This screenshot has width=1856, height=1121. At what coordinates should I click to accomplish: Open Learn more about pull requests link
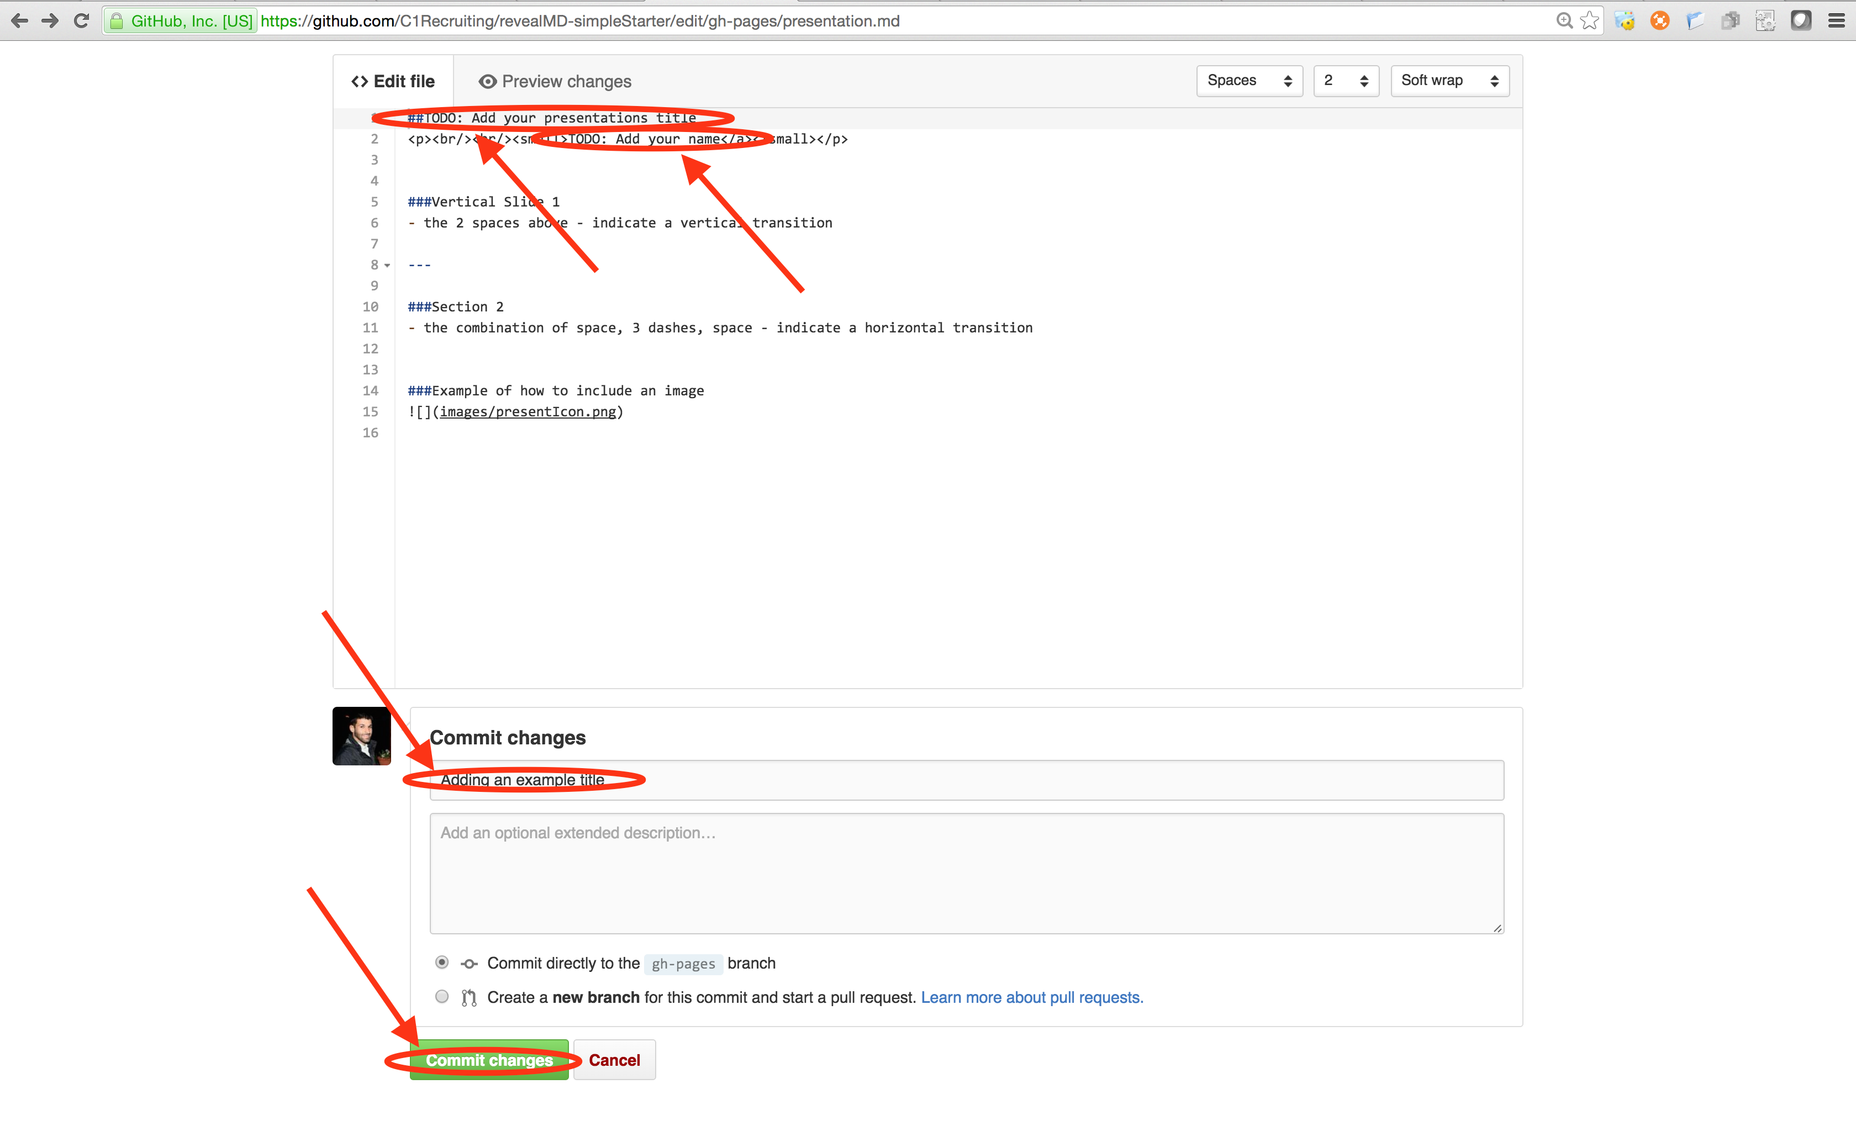(1031, 997)
